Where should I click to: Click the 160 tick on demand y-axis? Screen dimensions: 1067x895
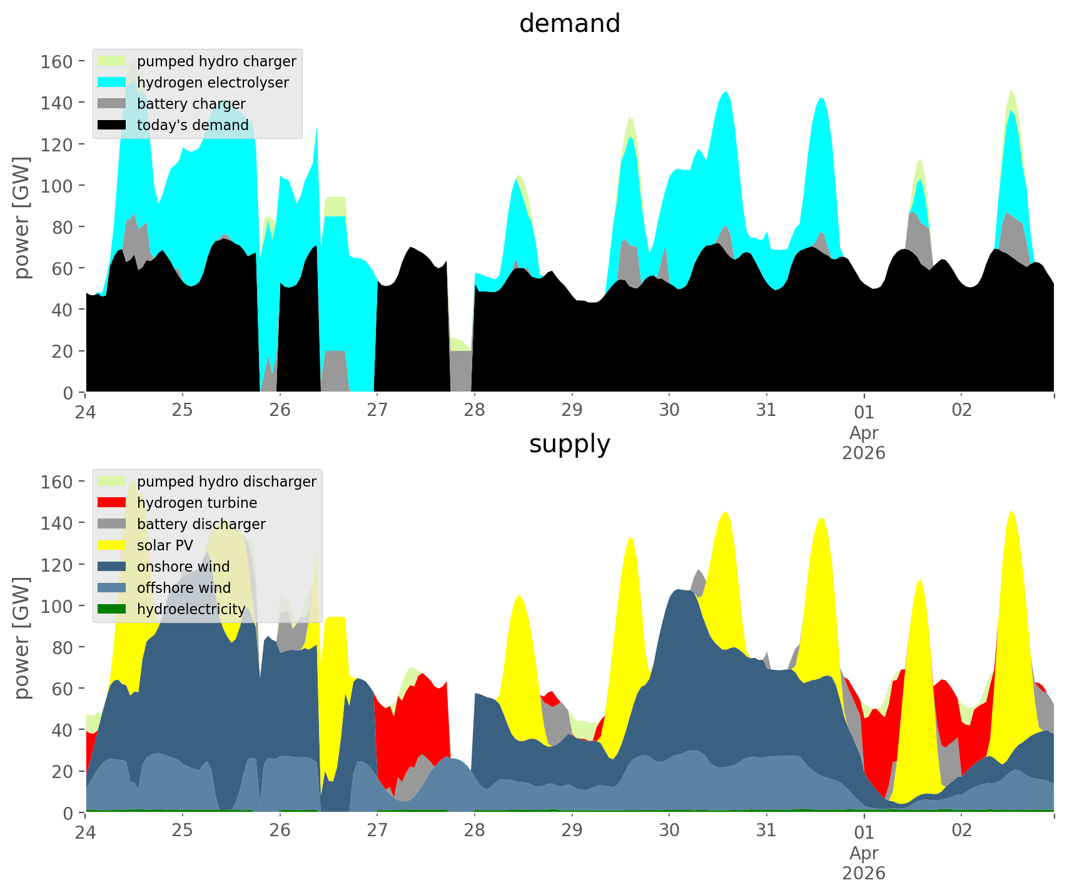57,61
